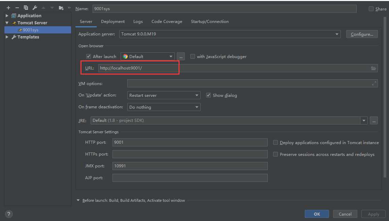Open Edit Templates via toolbar wrench icon
The height and width of the screenshot is (221, 389).
(x=35, y=8)
